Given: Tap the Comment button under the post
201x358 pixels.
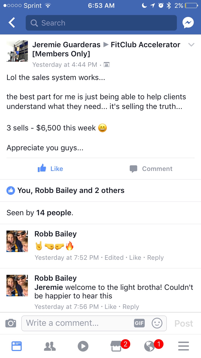Looking at the screenshot, I should 151,169.
